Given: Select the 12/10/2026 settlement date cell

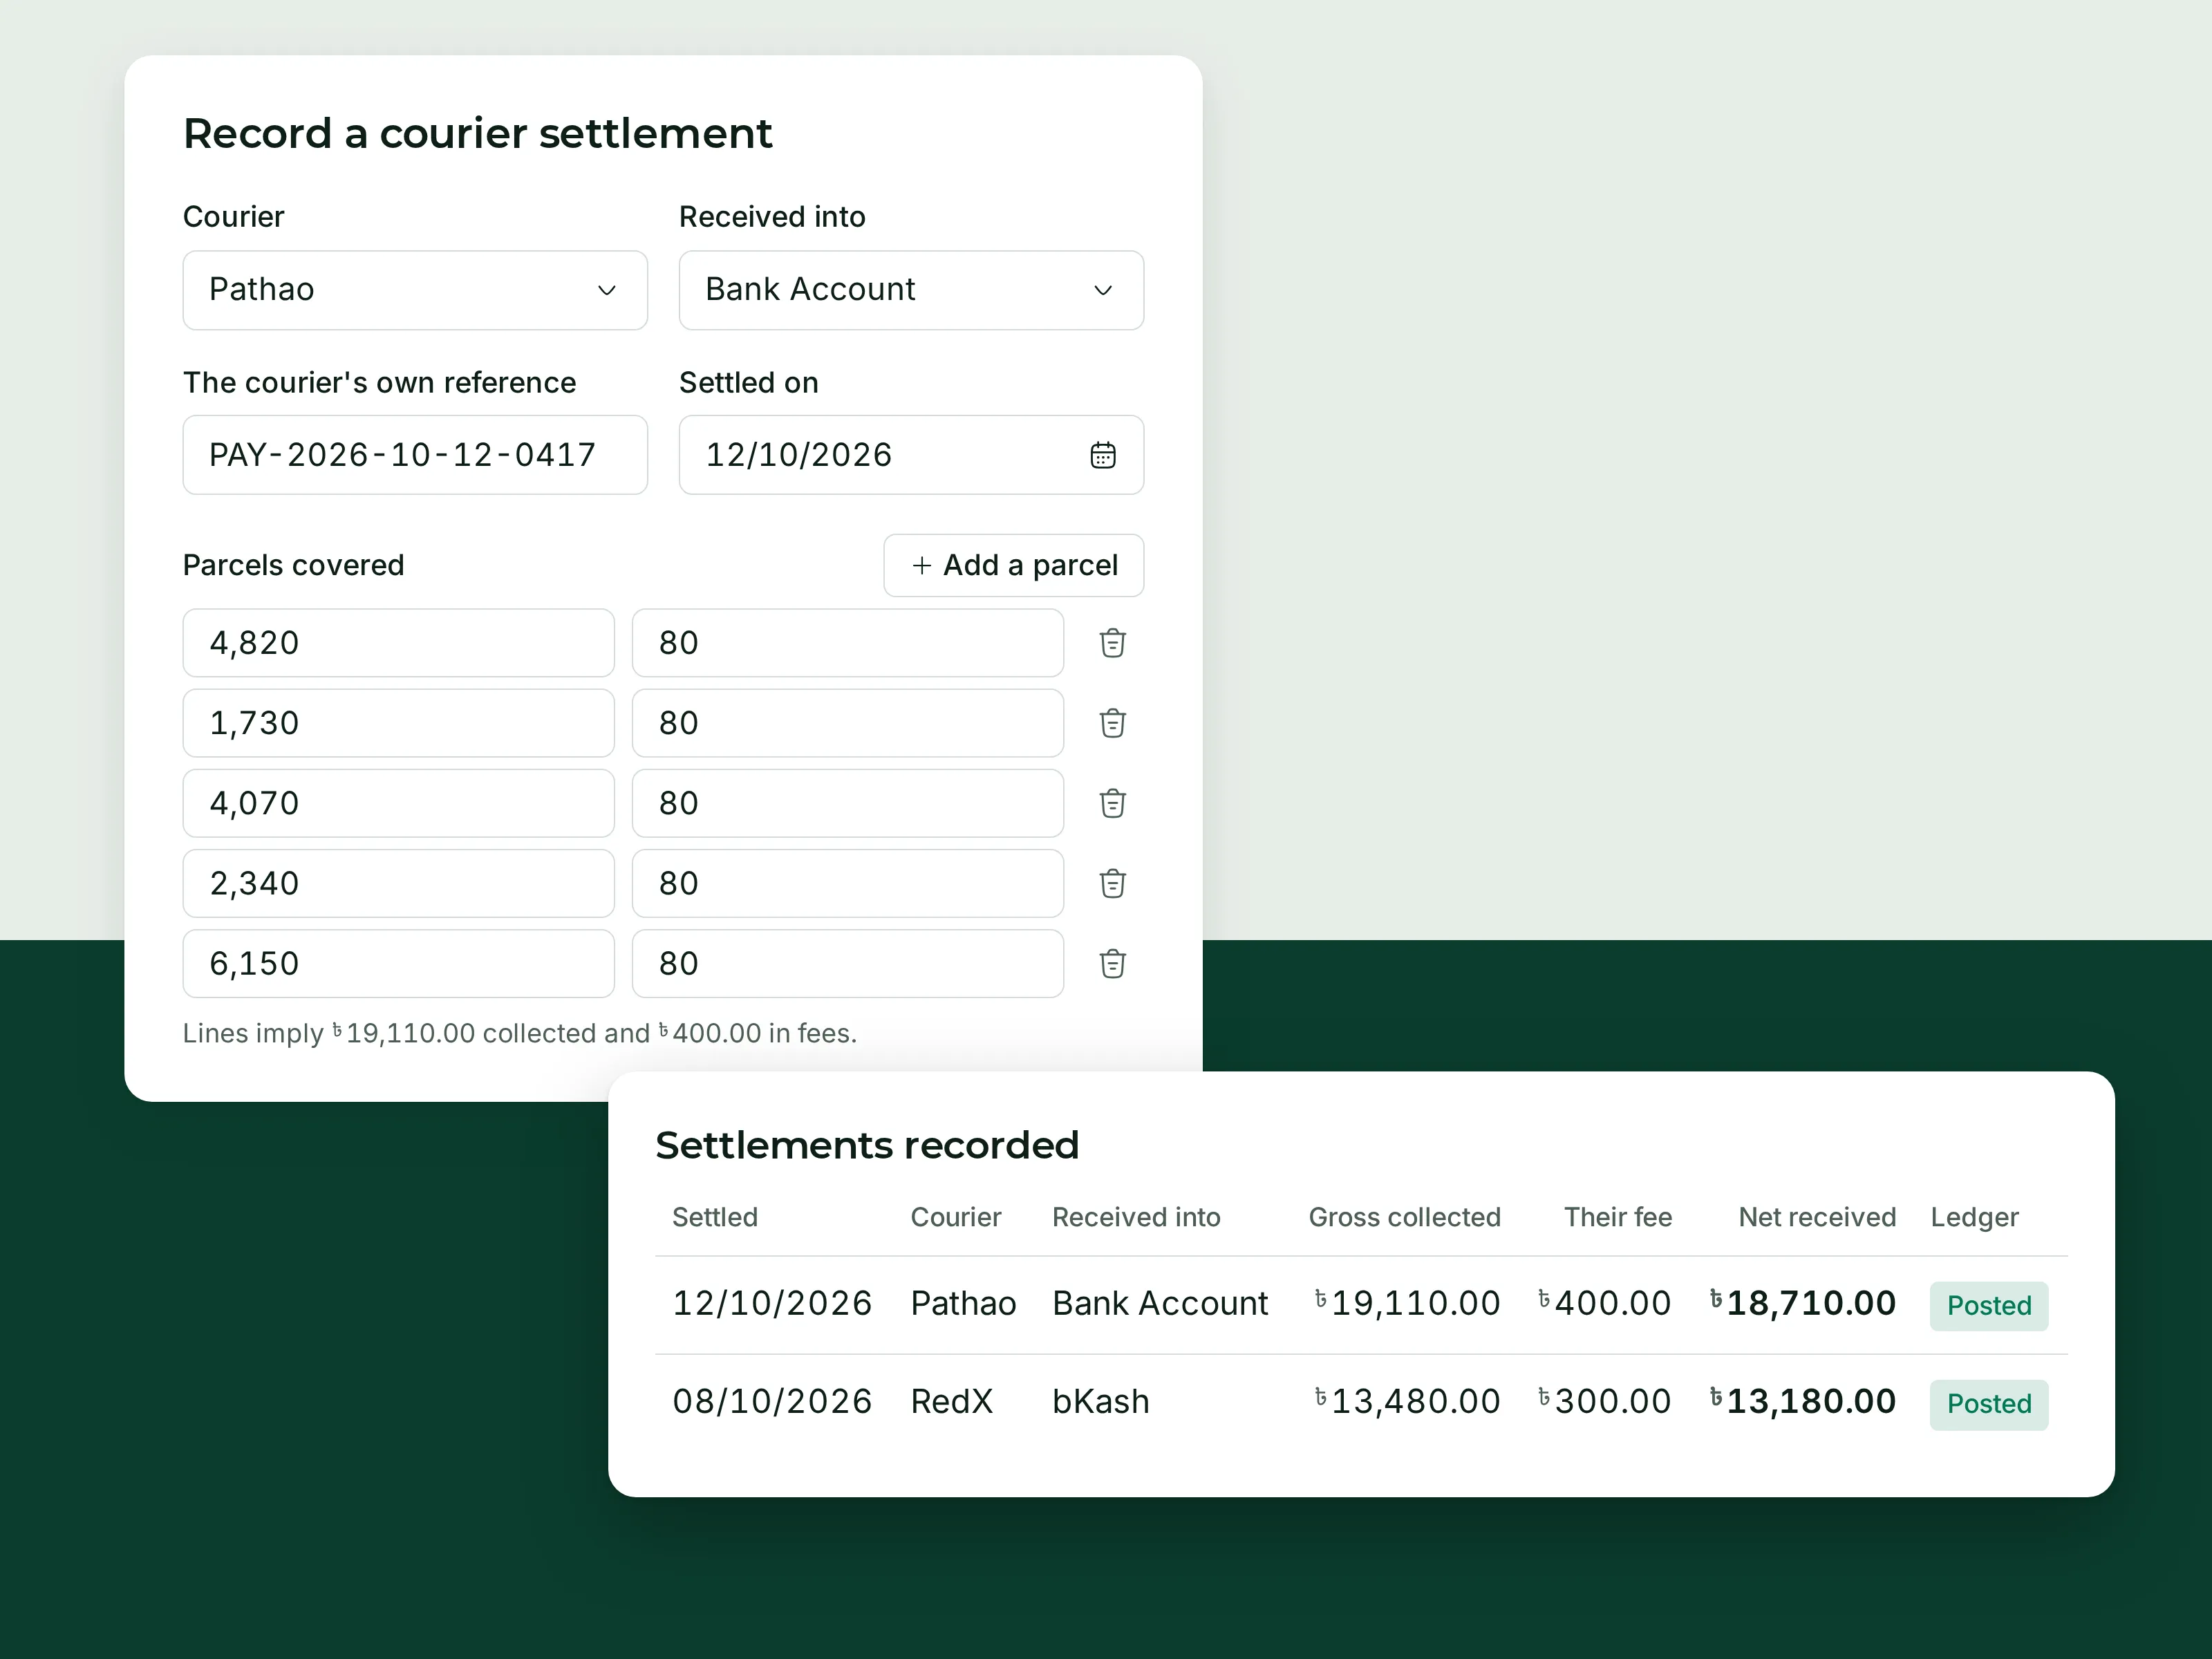Looking at the screenshot, I should (x=772, y=1303).
